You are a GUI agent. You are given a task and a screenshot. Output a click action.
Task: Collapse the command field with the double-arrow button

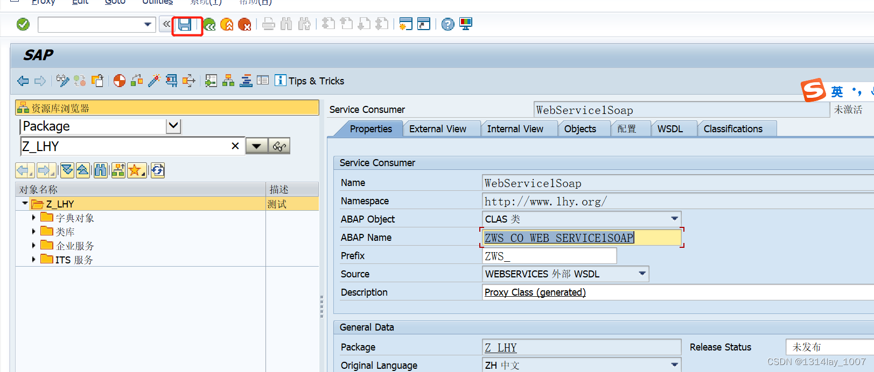(166, 24)
